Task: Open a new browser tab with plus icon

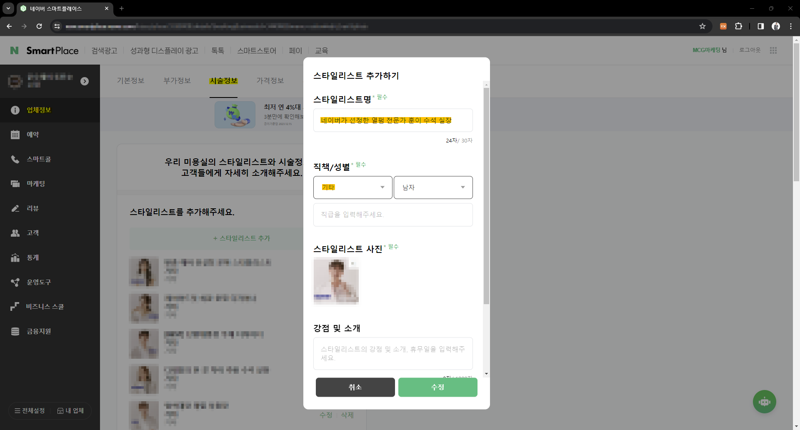Action: click(122, 8)
